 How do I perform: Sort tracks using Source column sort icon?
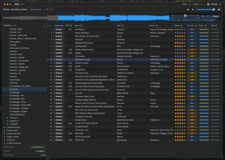coord(206,25)
